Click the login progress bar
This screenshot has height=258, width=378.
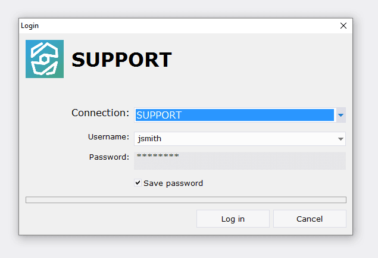[186, 200]
